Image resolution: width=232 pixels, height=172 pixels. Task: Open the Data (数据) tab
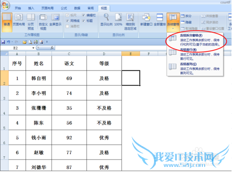(x=77, y=8)
